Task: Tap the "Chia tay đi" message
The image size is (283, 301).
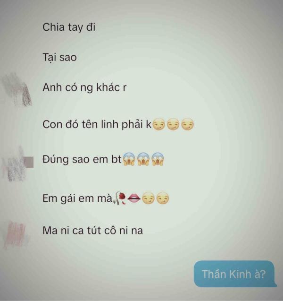Action: [69, 27]
